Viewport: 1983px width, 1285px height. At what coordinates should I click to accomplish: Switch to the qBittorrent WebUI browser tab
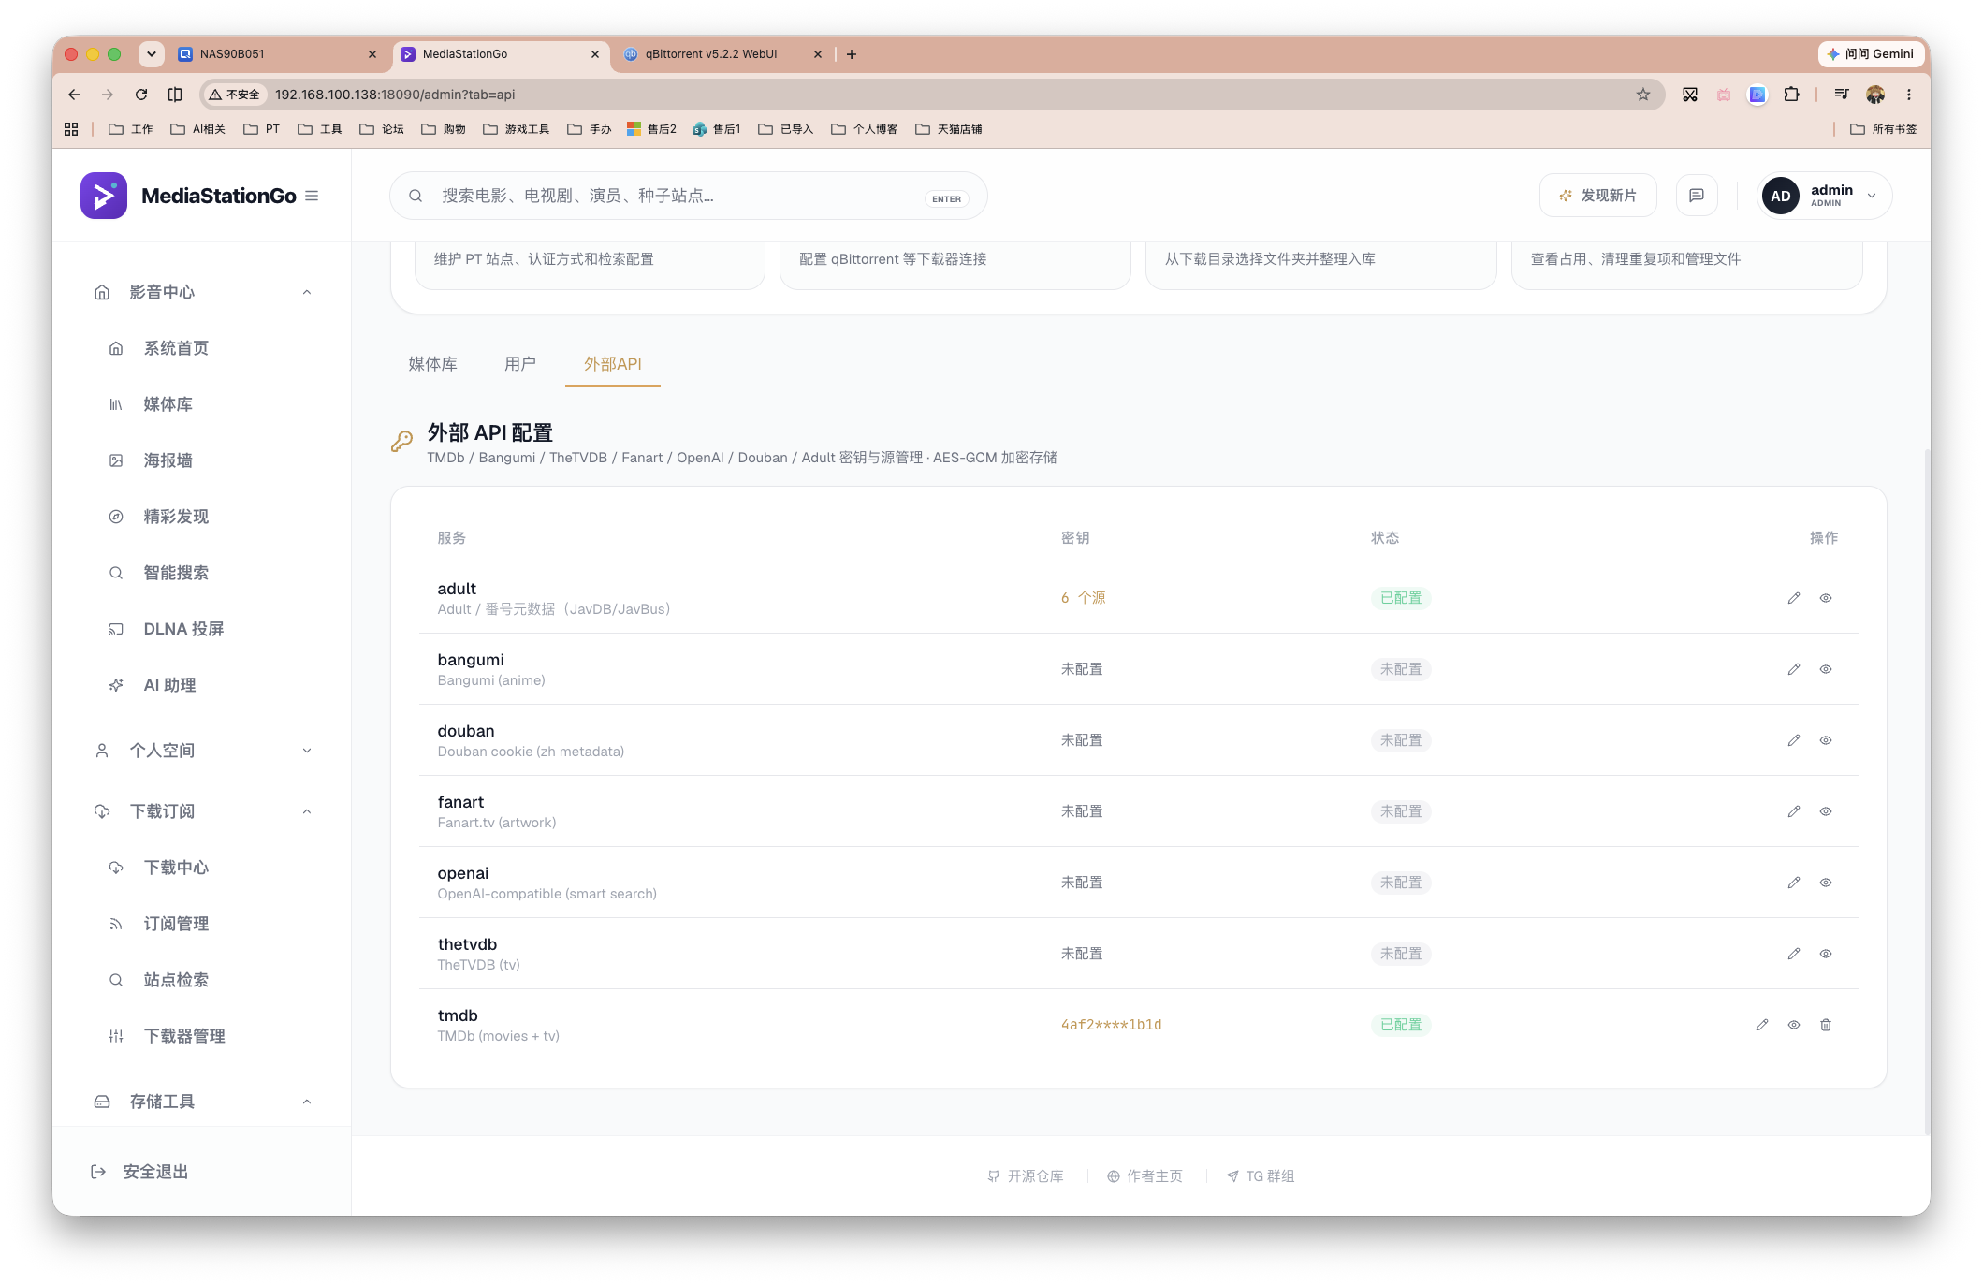point(722,54)
